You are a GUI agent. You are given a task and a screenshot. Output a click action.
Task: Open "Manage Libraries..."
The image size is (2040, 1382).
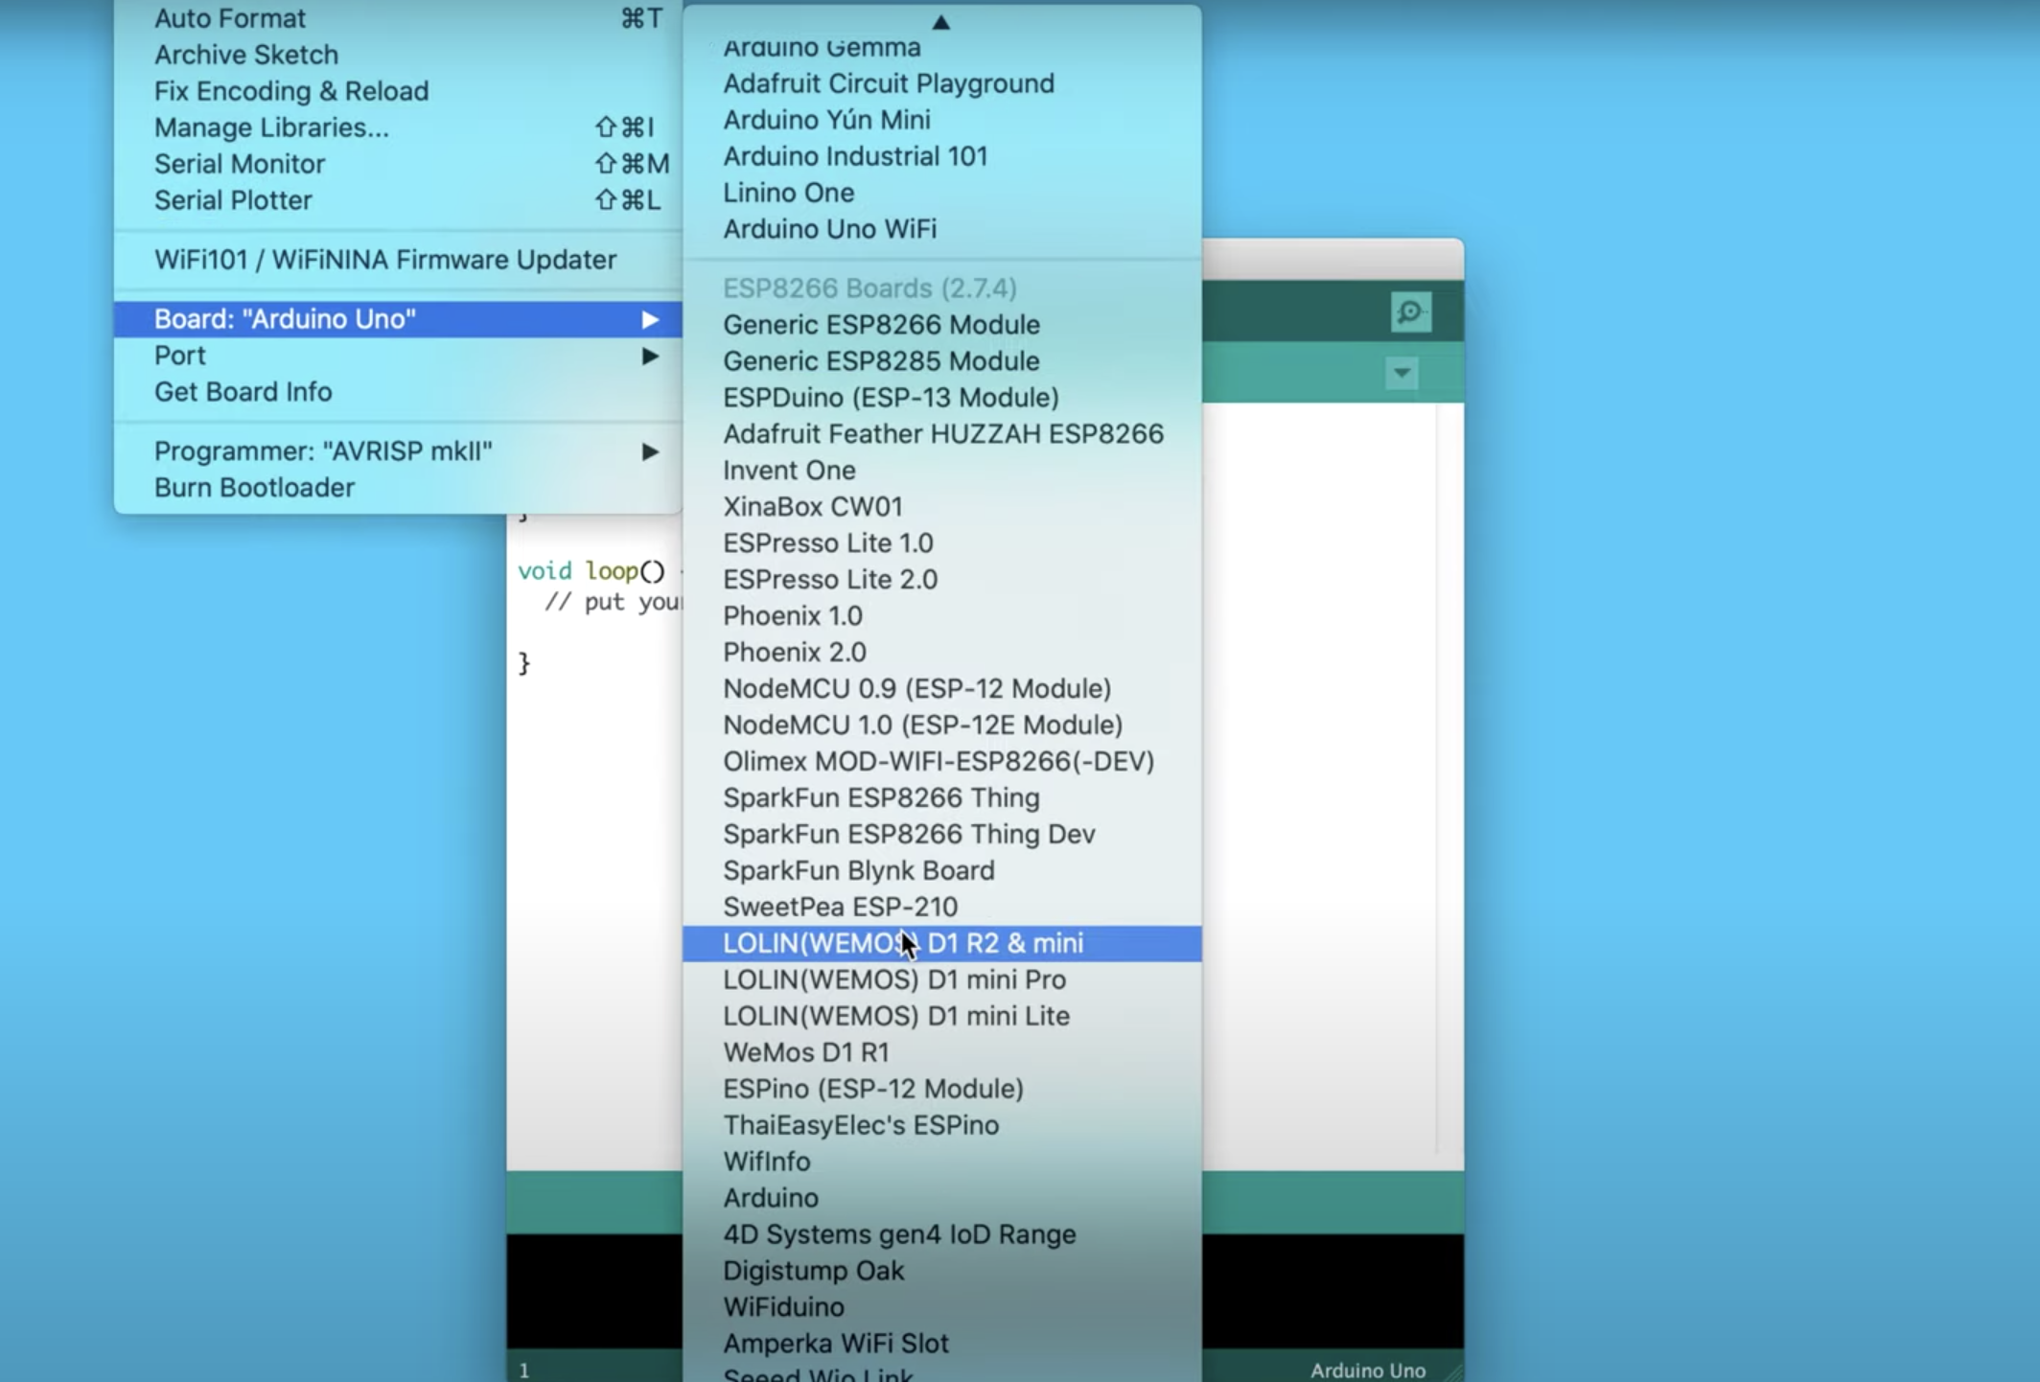[x=271, y=127]
